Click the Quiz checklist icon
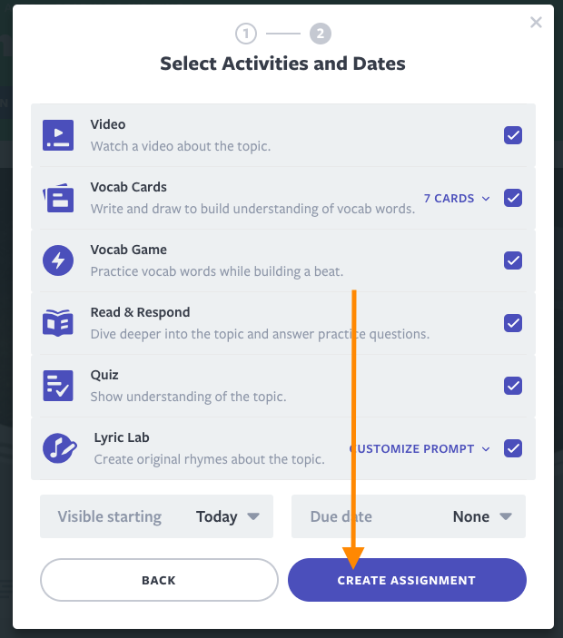The width and height of the screenshot is (563, 638). click(58, 386)
